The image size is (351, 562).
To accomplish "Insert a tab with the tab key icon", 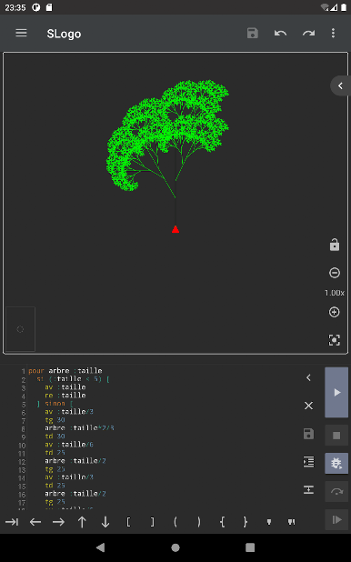I will click(x=12, y=522).
